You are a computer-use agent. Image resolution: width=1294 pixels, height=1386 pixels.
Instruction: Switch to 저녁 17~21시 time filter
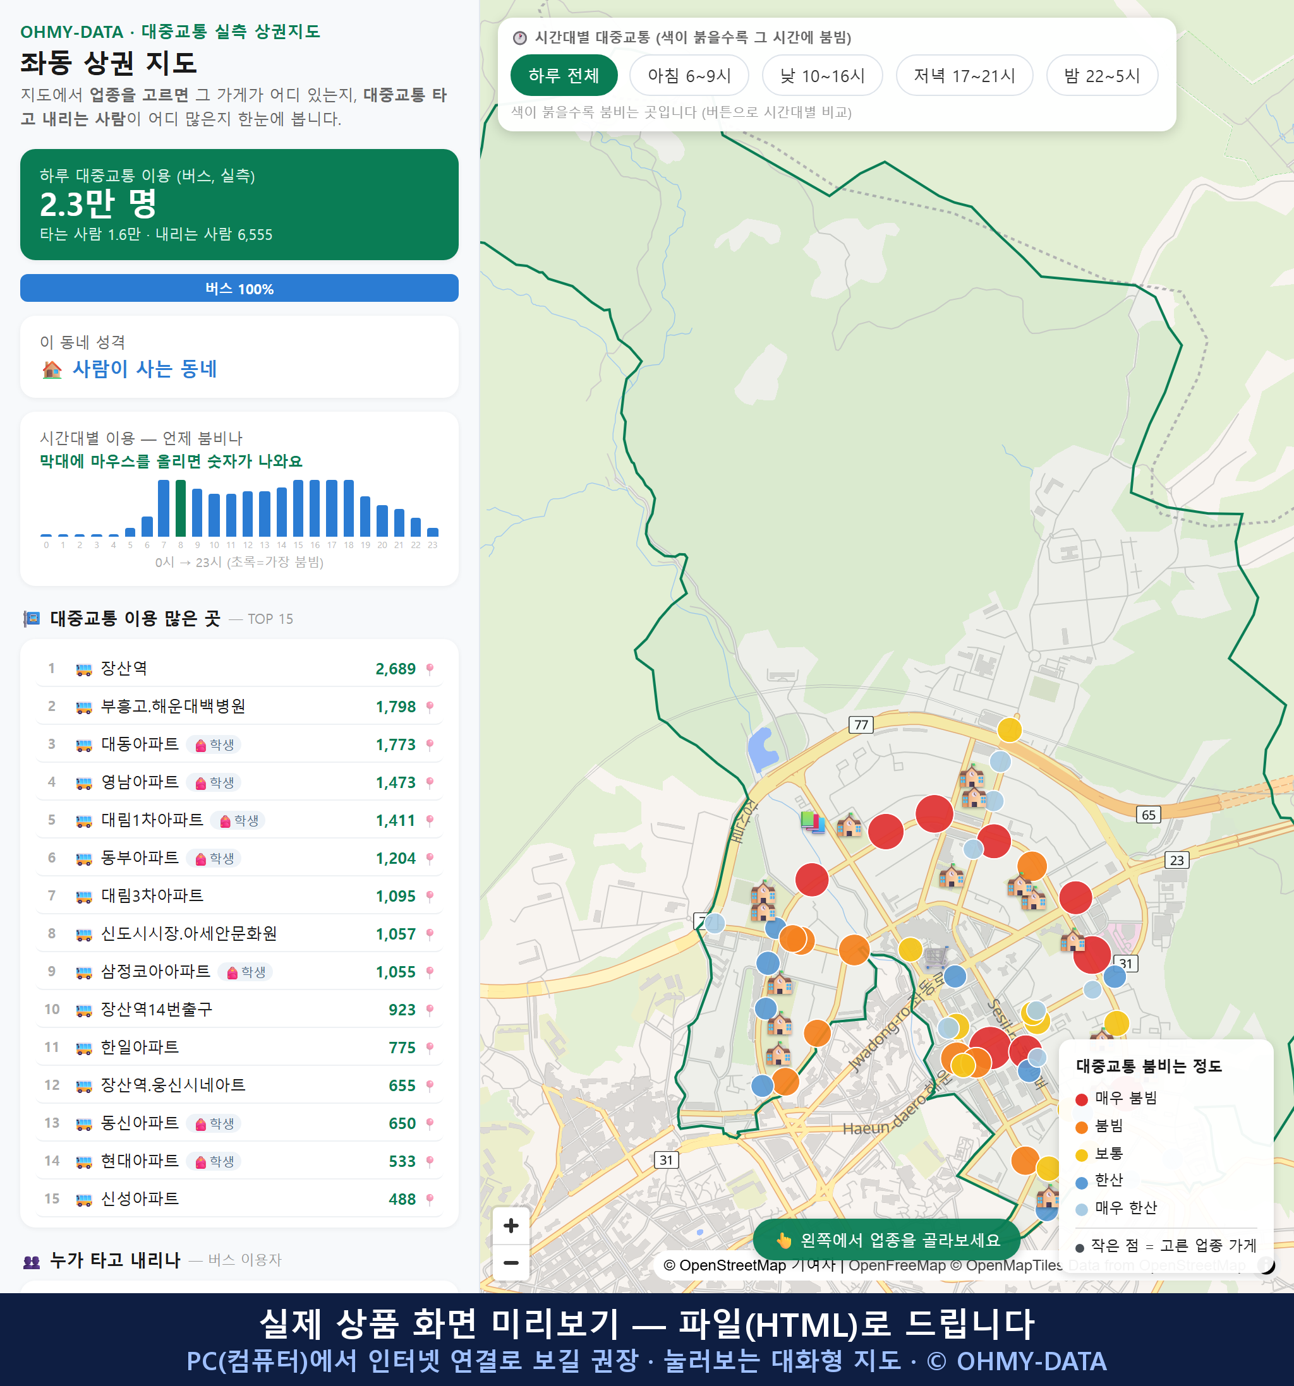point(964,75)
